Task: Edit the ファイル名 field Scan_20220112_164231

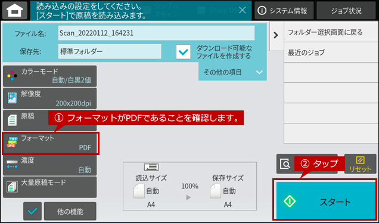Action: (x=156, y=33)
